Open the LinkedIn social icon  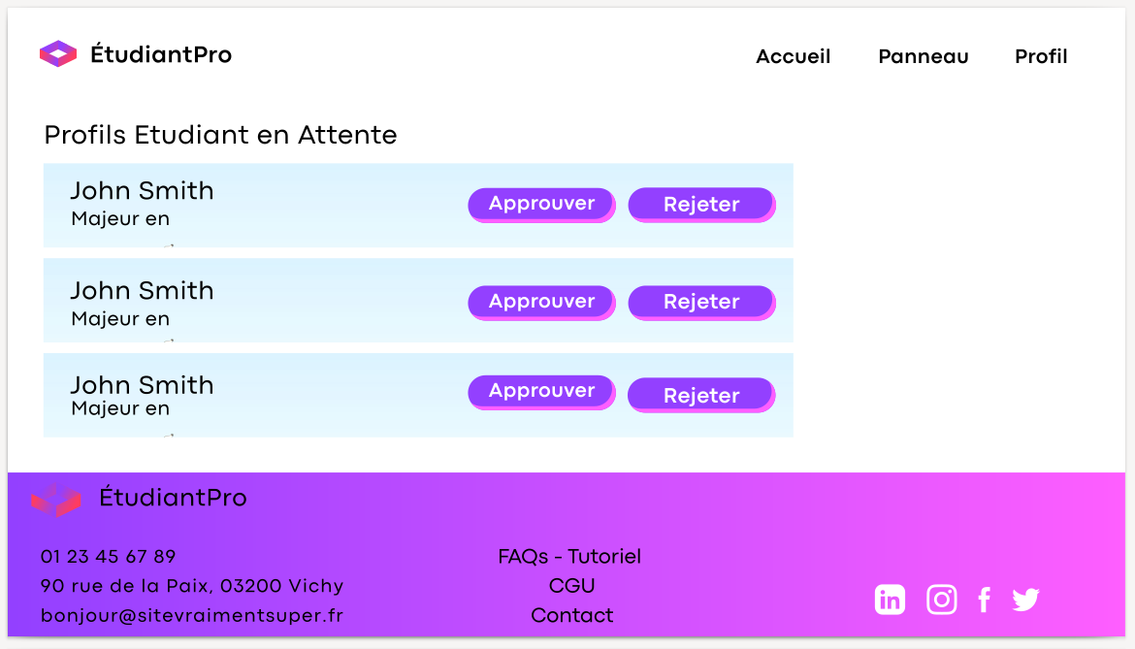click(890, 600)
